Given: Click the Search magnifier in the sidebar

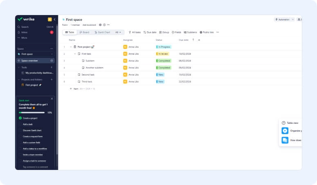Looking at the screenshot, I should coord(19,27).
